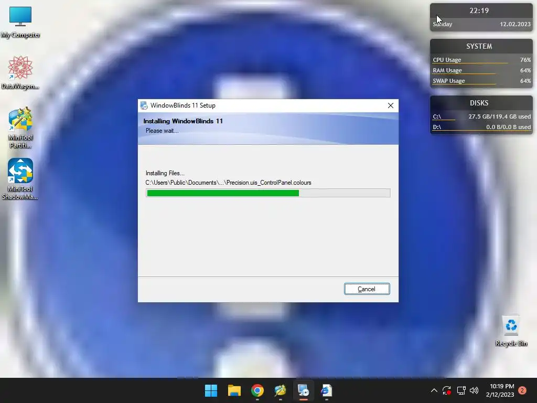The height and width of the screenshot is (403, 537).
Task: Click the RAM Usage row in widget
Action: [481, 70]
